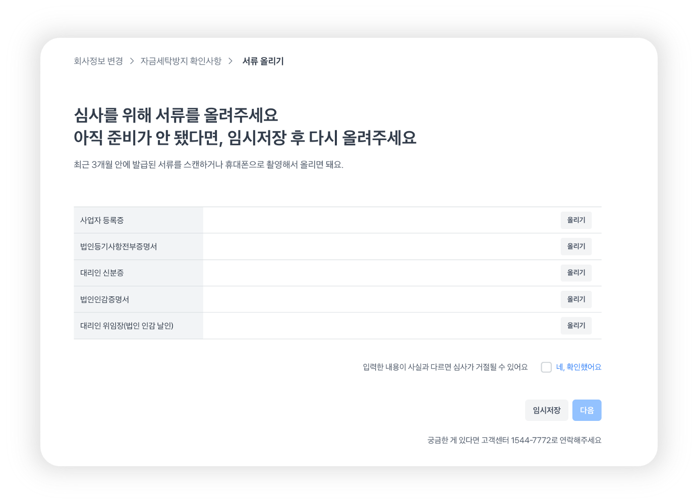
Task: Save draft with 임시저장 button
Action: pyautogui.click(x=546, y=410)
